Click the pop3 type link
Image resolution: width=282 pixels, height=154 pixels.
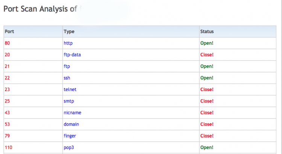(69, 147)
